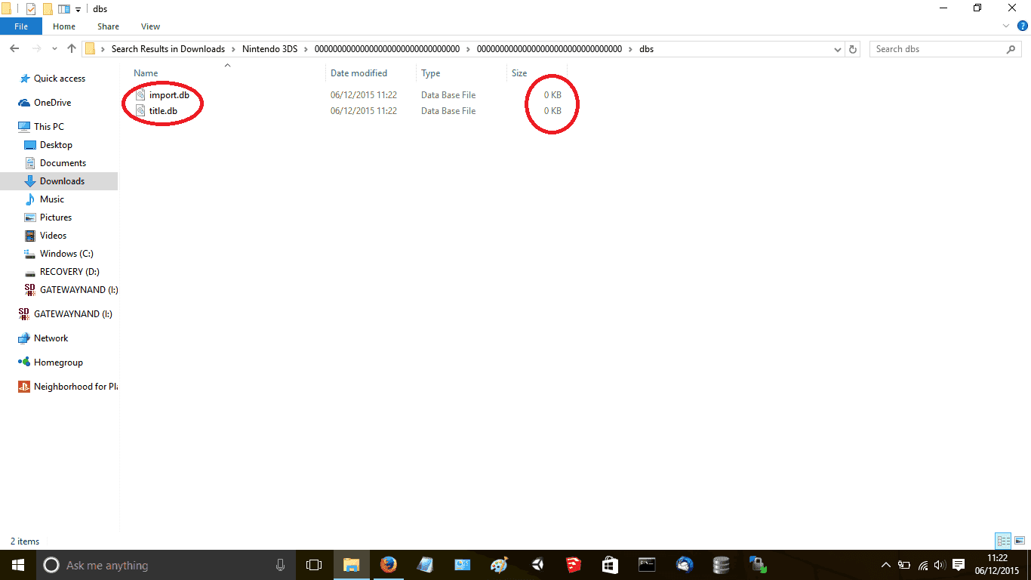Click the Data Base File type of title.db
Screen dimensions: 1031x580
pyautogui.click(x=448, y=111)
